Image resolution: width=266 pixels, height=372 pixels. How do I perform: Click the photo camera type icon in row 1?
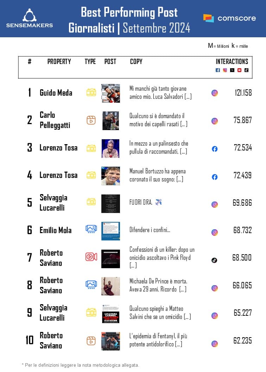tap(91, 92)
